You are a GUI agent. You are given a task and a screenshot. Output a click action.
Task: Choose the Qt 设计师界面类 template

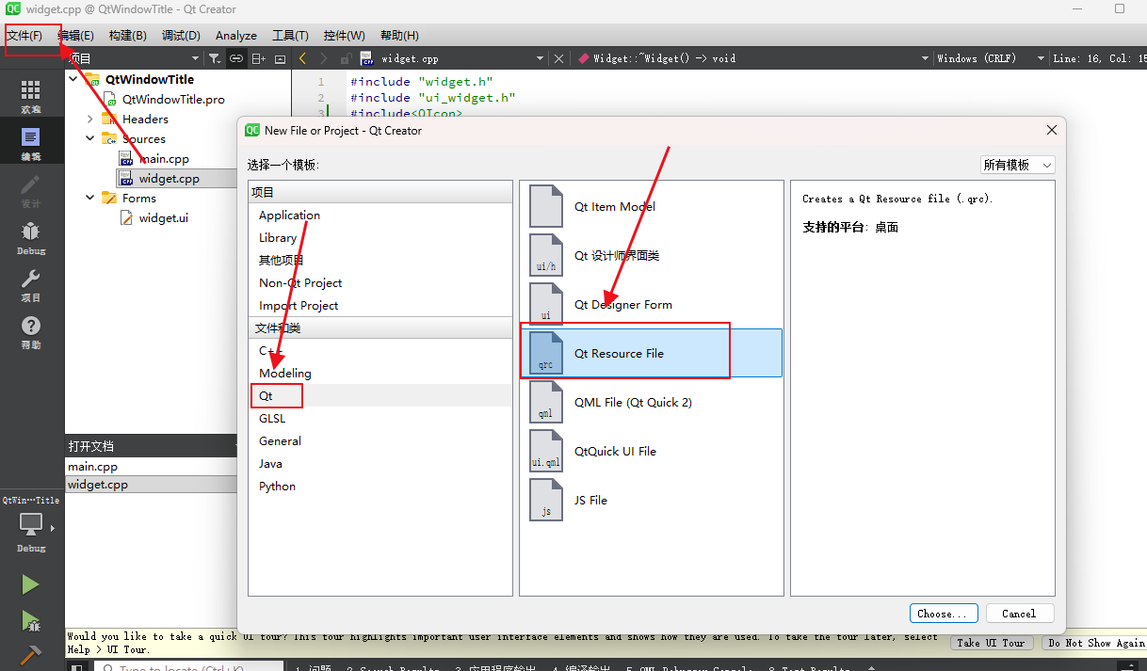pos(651,256)
